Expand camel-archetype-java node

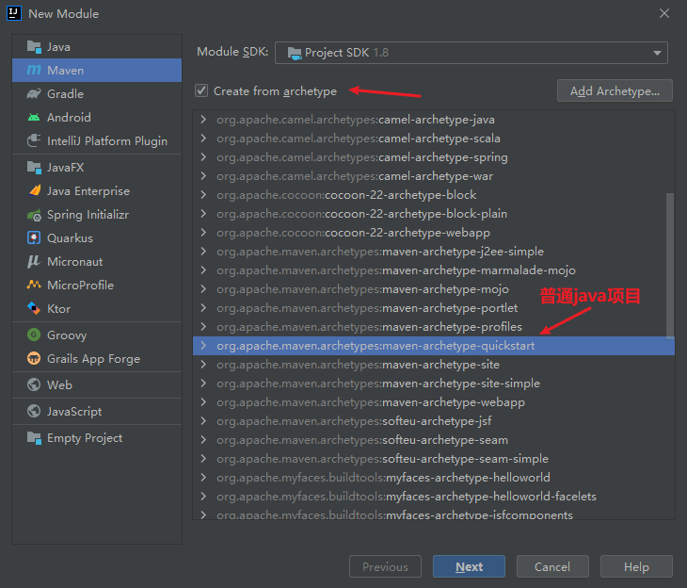(203, 120)
